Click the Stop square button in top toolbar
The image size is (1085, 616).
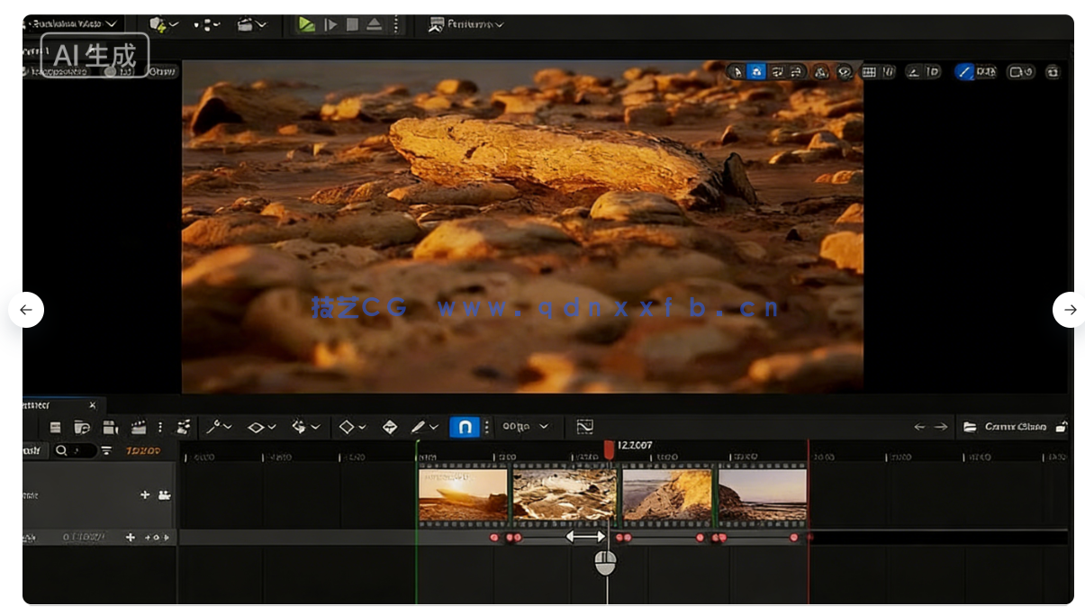coord(353,25)
